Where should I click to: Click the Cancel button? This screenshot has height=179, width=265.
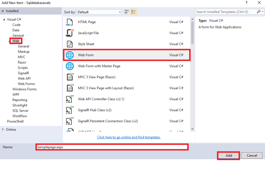coord(252,155)
